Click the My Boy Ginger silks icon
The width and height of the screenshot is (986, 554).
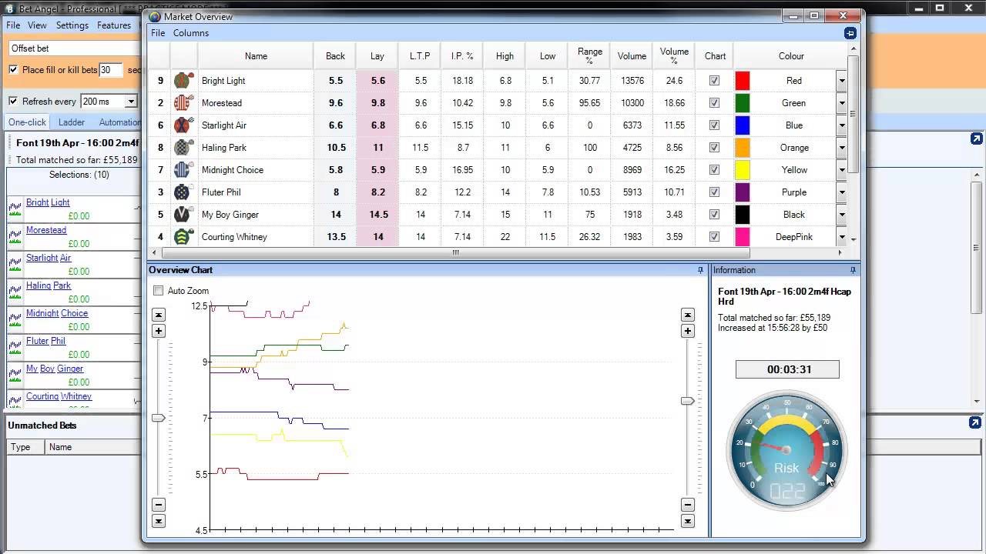coord(183,214)
